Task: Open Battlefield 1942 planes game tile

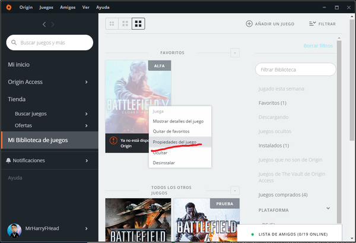Action: point(138,219)
